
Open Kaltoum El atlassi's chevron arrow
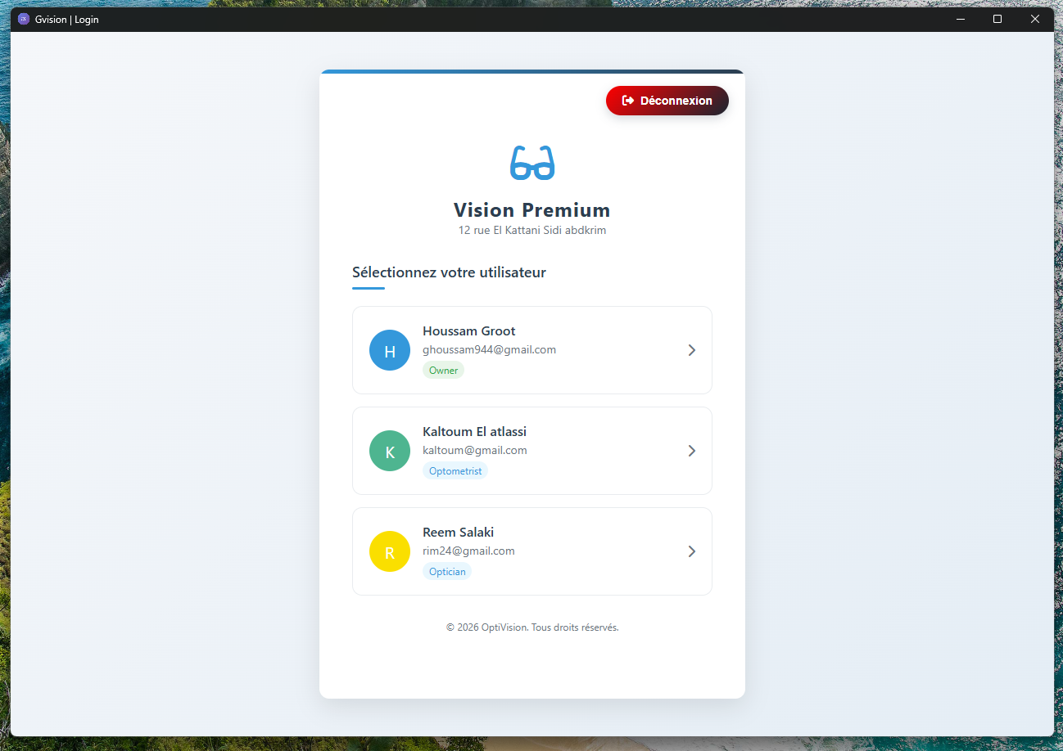[x=691, y=451]
